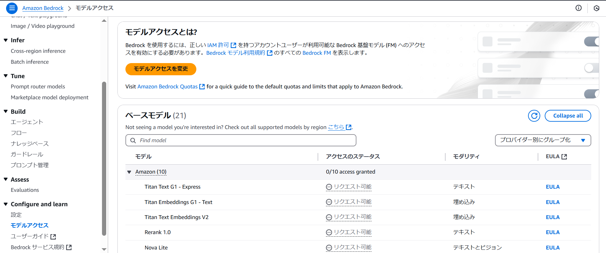Focus the Find model search field
This screenshot has width=606, height=253.
point(241,140)
